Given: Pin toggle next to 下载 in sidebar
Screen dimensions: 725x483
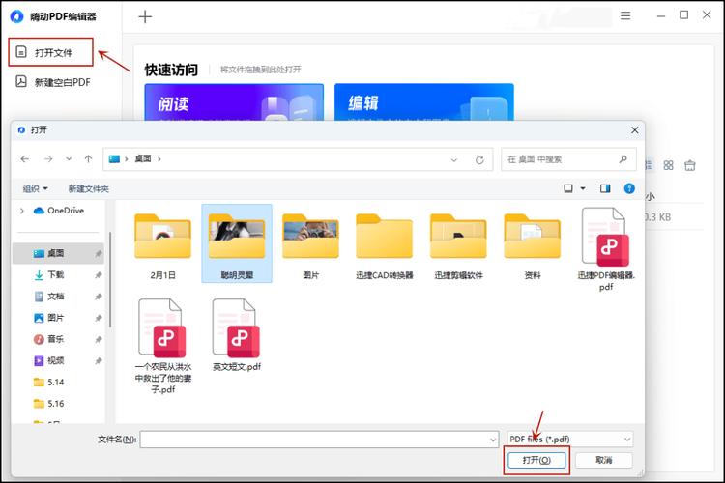Looking at the screenshot, I should (98, 275).
